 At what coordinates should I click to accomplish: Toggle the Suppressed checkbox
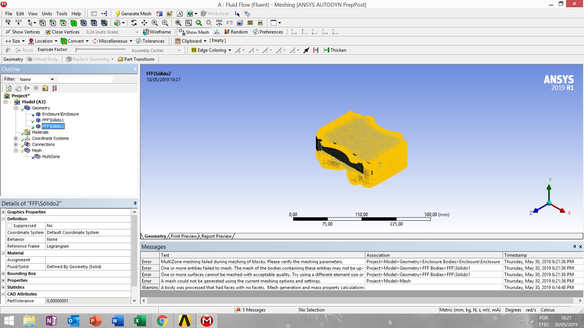[9, 226]
